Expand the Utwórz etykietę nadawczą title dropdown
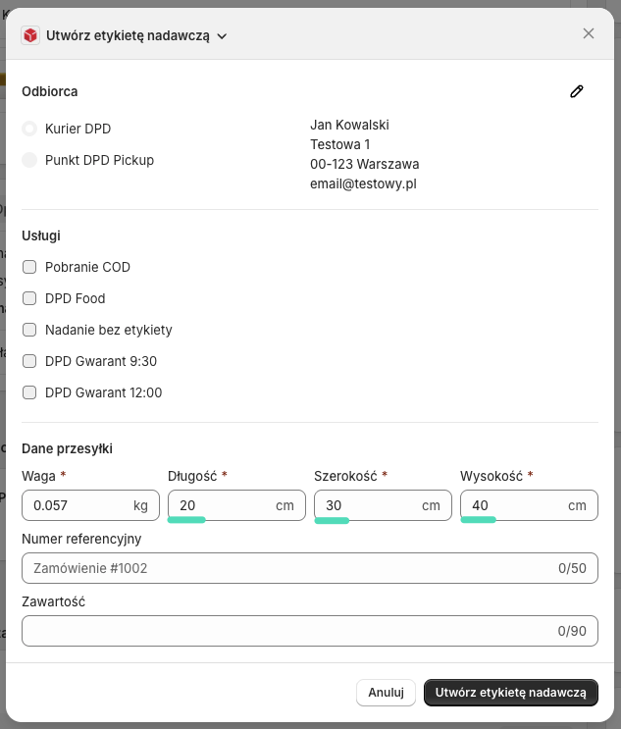This screenshot has width=621, height=729. 222,36
